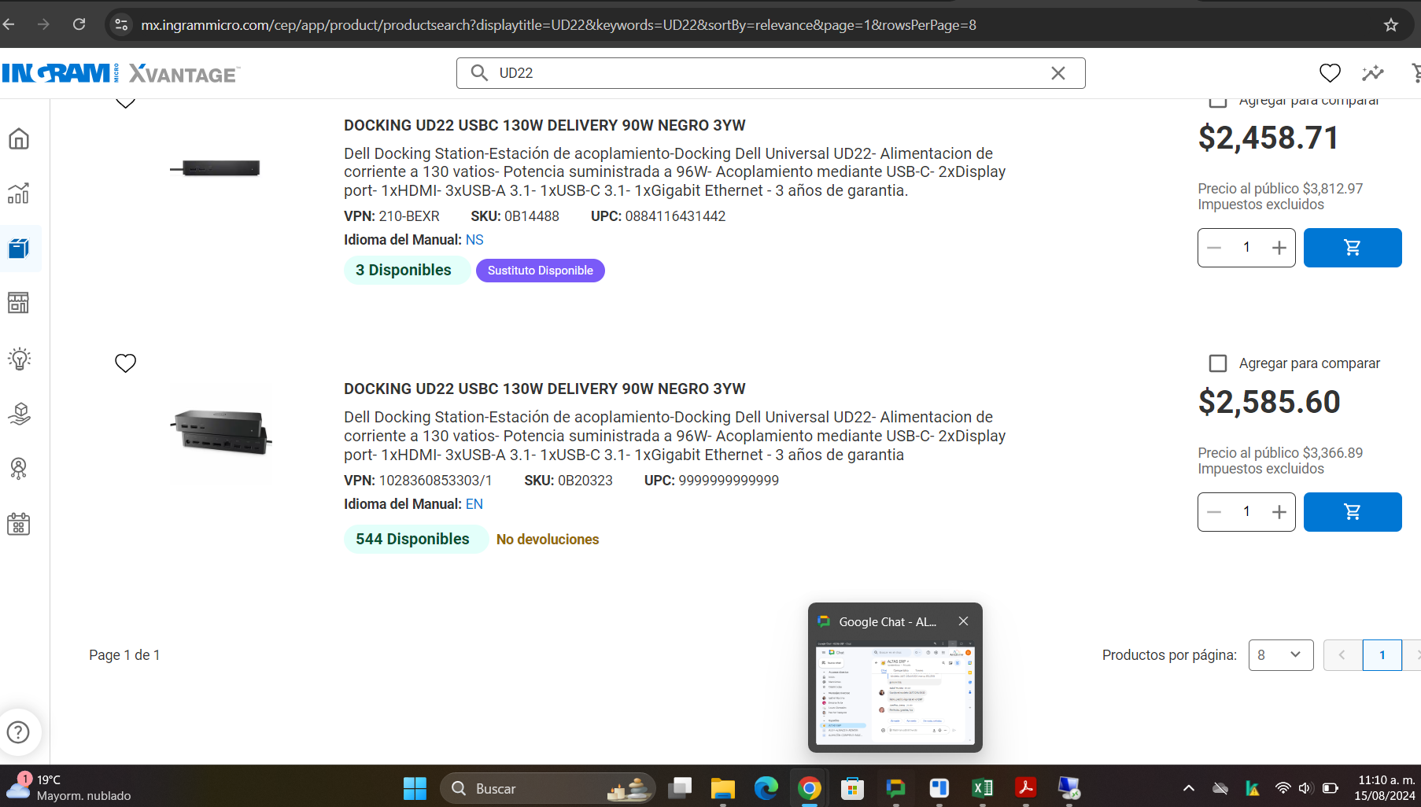Open the clock showing 11:10 a. m.

pyautogui.click(x=1386, y=787)
